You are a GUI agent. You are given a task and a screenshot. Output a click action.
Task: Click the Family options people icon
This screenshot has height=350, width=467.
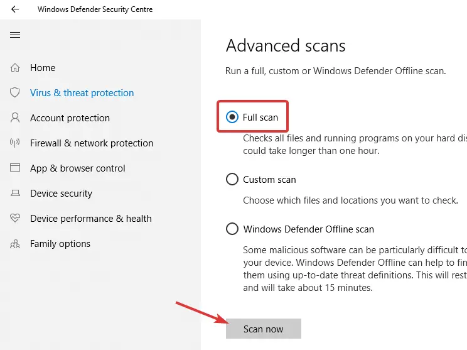pos(15,244)
